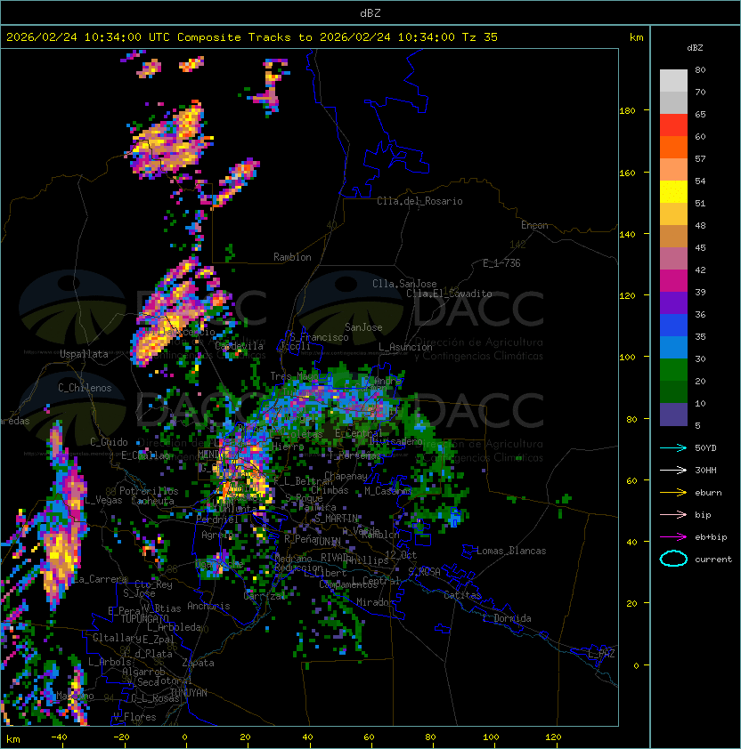
Task: Click the km label in the header bar
Action: coord(636,37)
